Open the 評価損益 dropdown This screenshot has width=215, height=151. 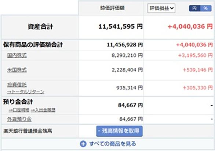161,8
